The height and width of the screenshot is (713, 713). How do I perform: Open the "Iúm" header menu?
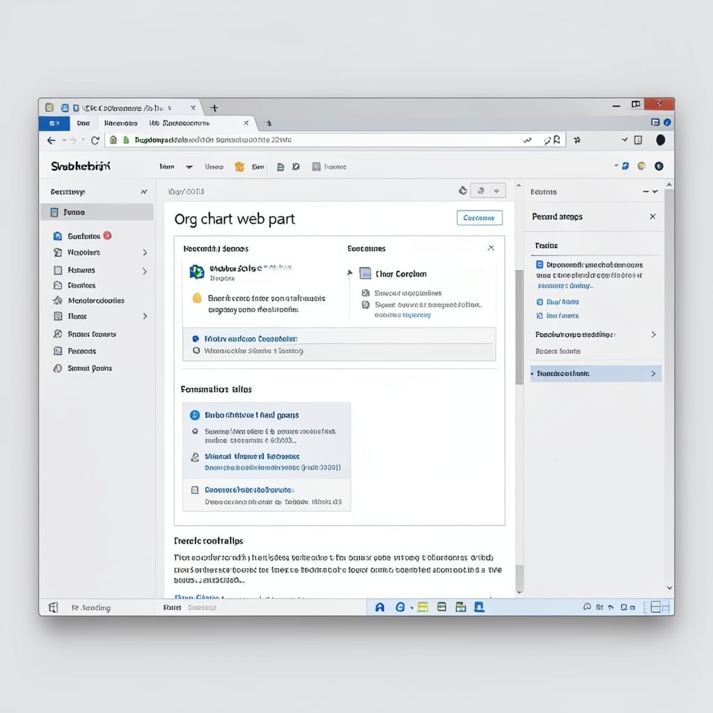point(167,167)
